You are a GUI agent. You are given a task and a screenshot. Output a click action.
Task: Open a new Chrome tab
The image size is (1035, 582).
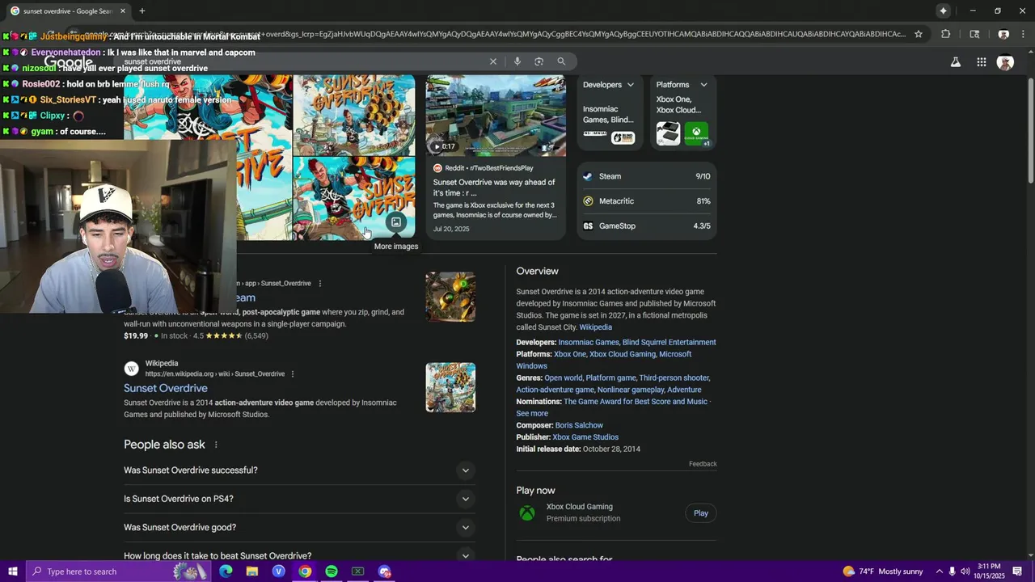tap(142, 11)
